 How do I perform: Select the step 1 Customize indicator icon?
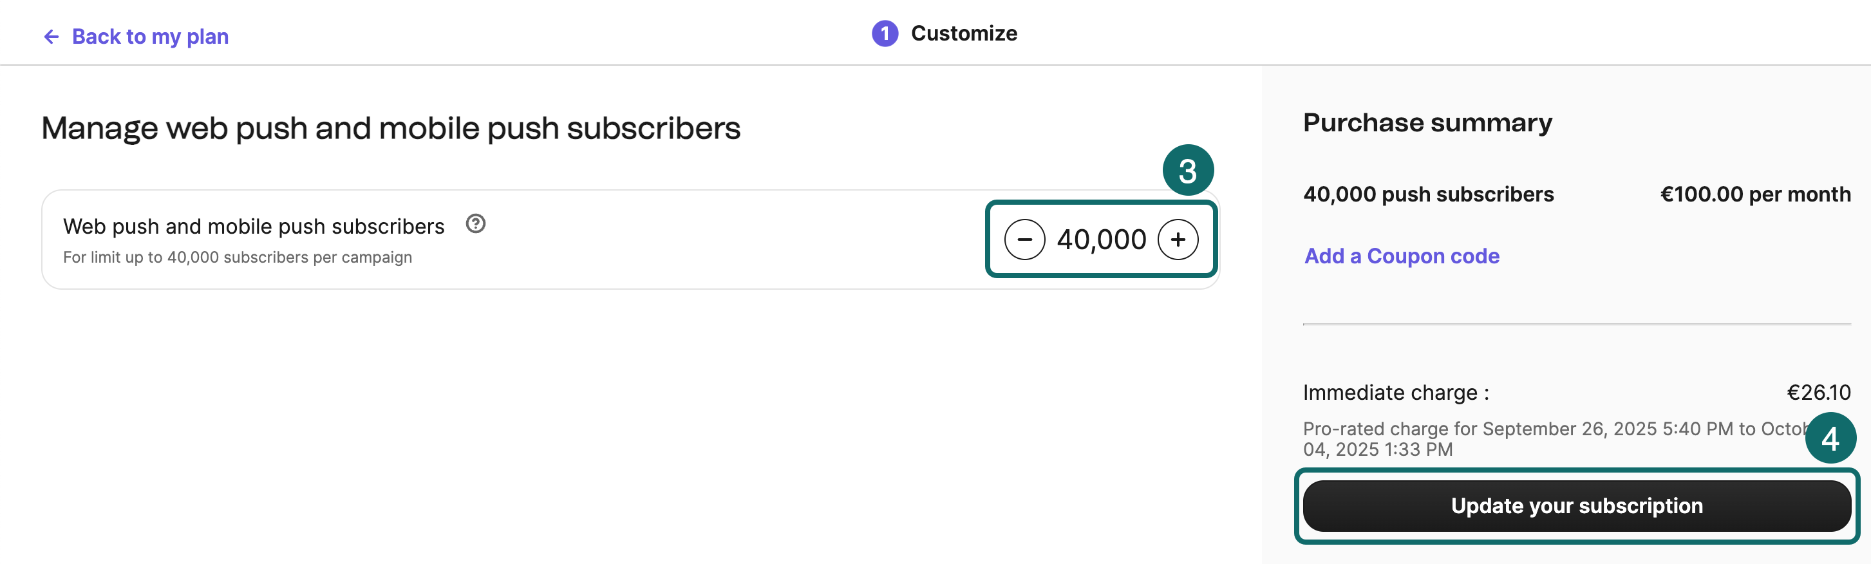(x=884, y=33)
